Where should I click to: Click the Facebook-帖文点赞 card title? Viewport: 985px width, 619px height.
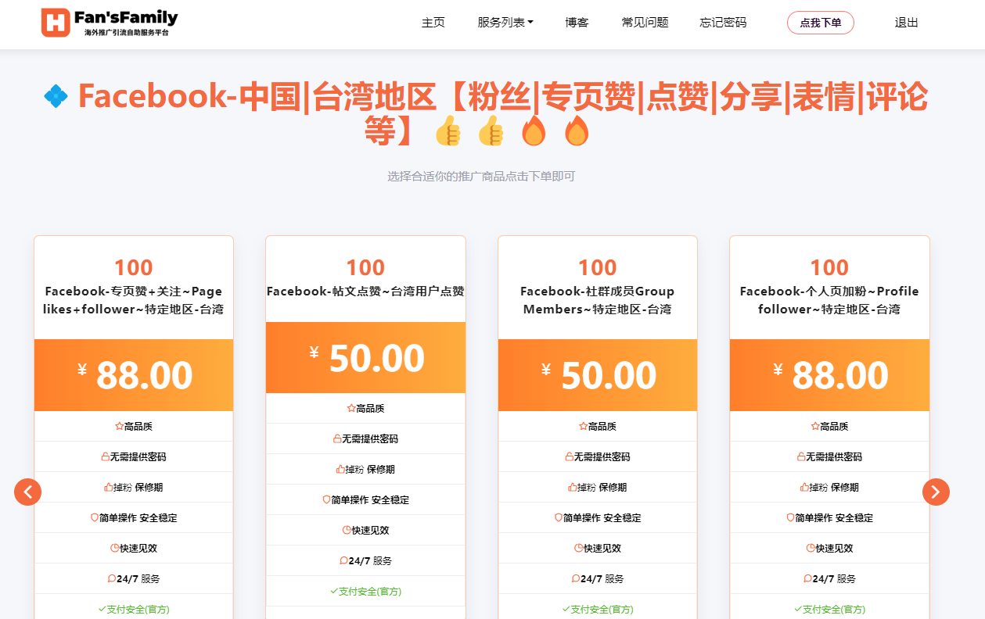[365, 292]
